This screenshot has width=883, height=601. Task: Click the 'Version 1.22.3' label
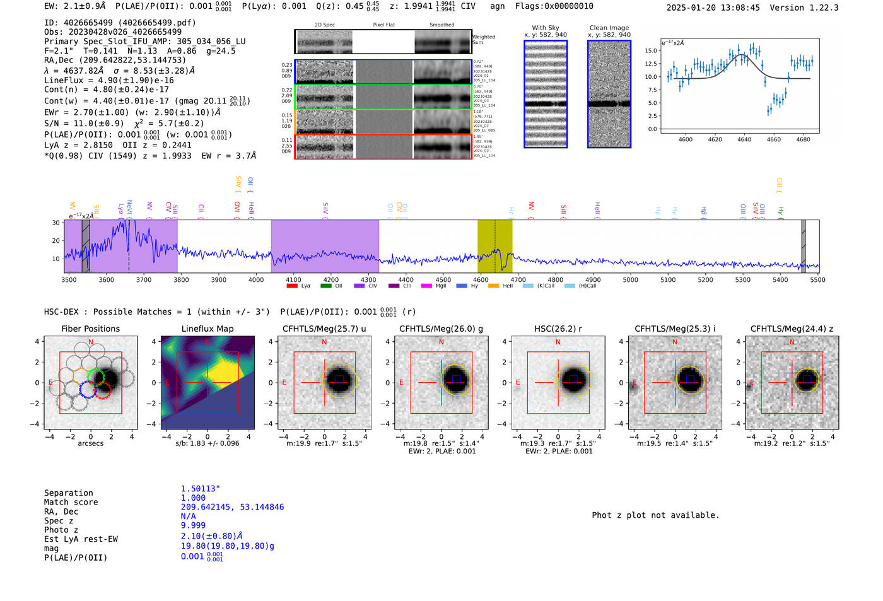(804, 8)
